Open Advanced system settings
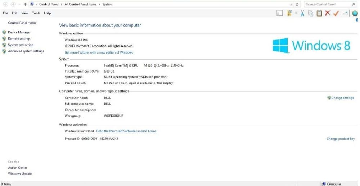 [26, 51]
